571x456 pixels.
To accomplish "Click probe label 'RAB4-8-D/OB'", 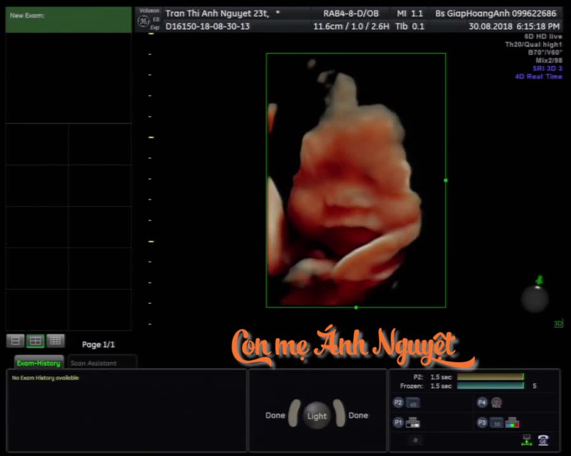I will tap(351, 13).
